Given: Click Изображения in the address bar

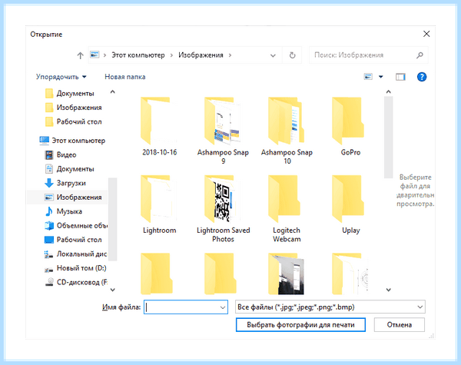Looking at the screenshot, I should pyautogui.click(x=201, y=55).
